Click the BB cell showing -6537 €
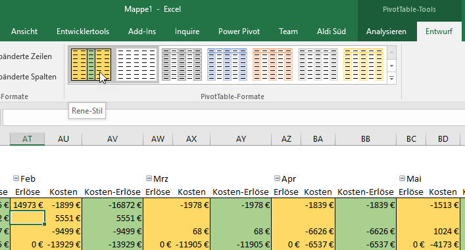 366,244
